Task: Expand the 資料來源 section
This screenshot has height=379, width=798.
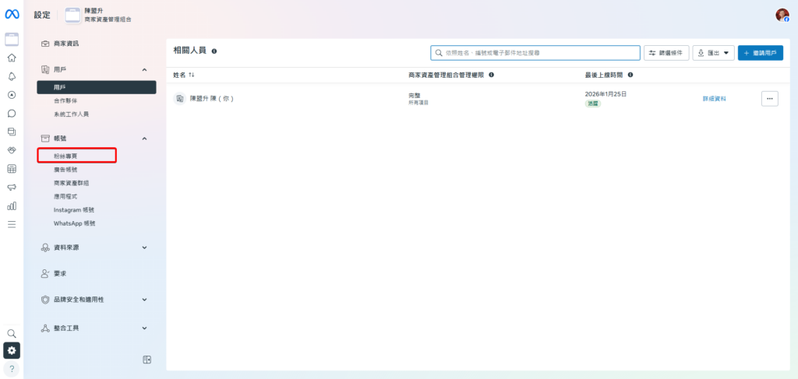Action: tap(144, 247)
